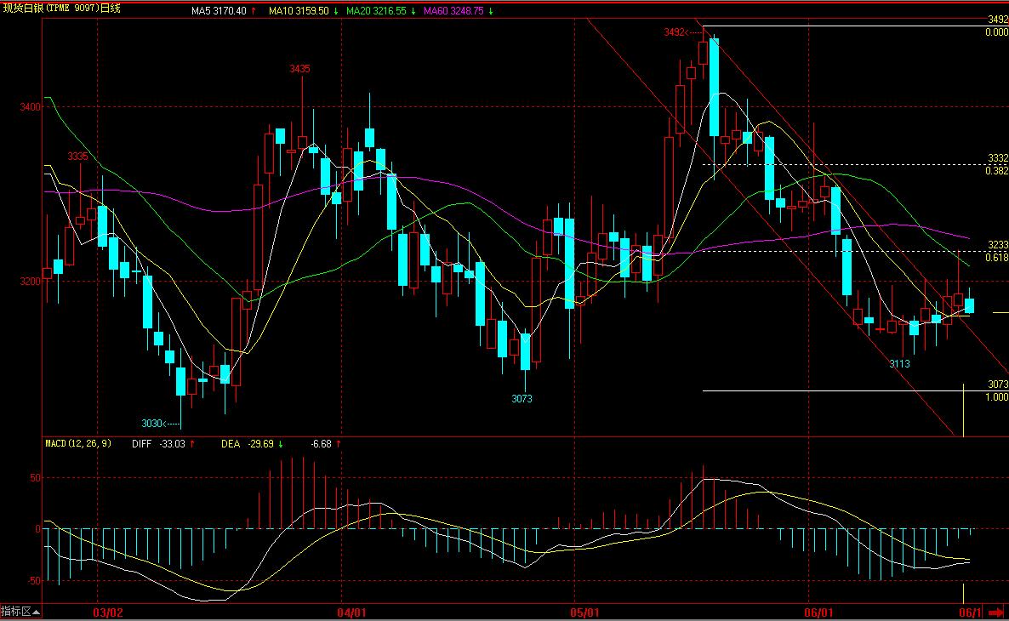This screenshot has height=621, width=1009.
Task: Click the chart title 现货白银 日线
Action: pyautogui.click(x=62, y=10)
